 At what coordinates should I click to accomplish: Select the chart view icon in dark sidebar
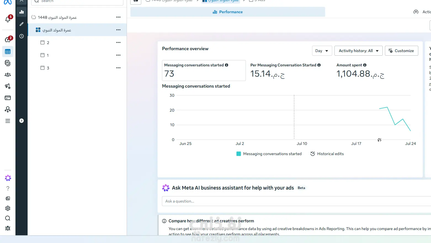[22, 12]
